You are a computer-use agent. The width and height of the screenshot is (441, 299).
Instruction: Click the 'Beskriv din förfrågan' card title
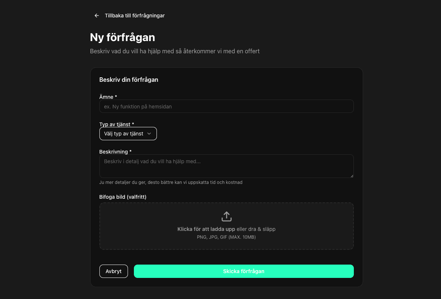pos(129,80)
